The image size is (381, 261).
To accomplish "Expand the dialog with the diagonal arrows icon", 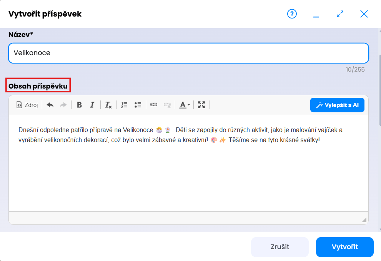I will coord(340,14).
